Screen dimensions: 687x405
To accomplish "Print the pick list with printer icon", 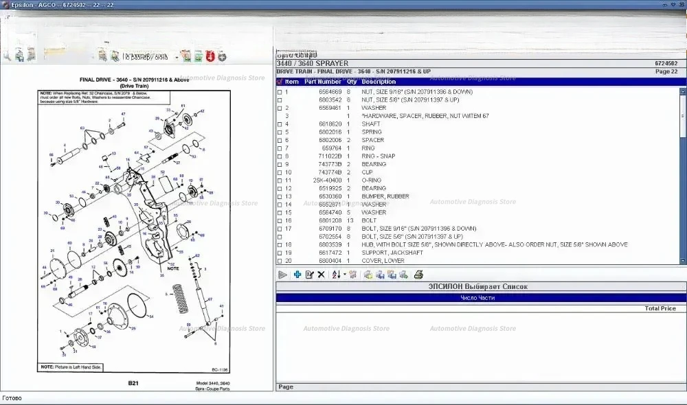I will (x=419, y=275).
